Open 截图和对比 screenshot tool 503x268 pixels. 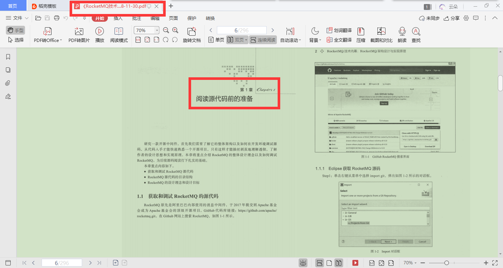(x=381, y=35)
